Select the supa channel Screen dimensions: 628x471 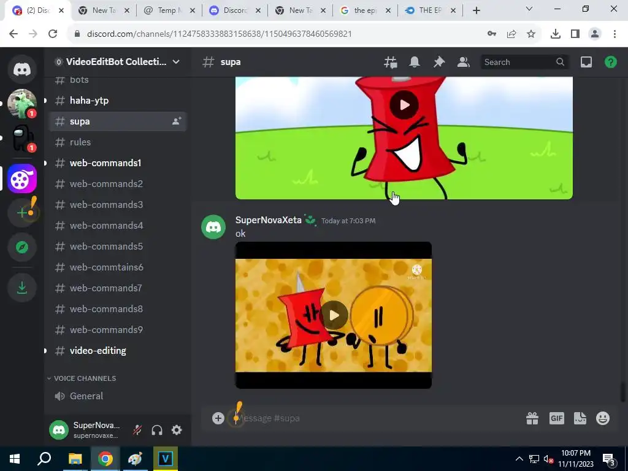click(118, 121)
